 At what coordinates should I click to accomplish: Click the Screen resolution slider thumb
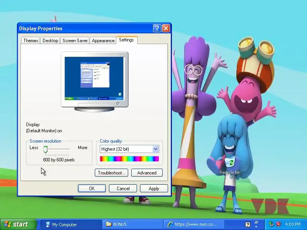45,149
